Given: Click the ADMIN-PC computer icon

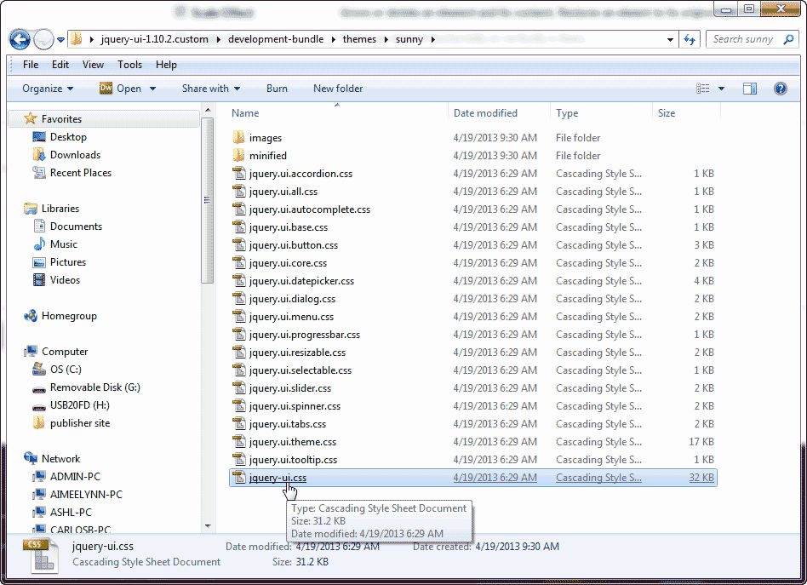Looking at the screenshot, I should click(x=39, y=476).
